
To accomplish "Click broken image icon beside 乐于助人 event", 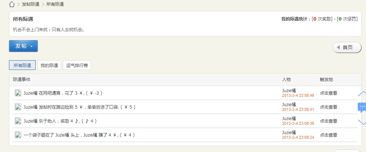I will coord(18,121).
